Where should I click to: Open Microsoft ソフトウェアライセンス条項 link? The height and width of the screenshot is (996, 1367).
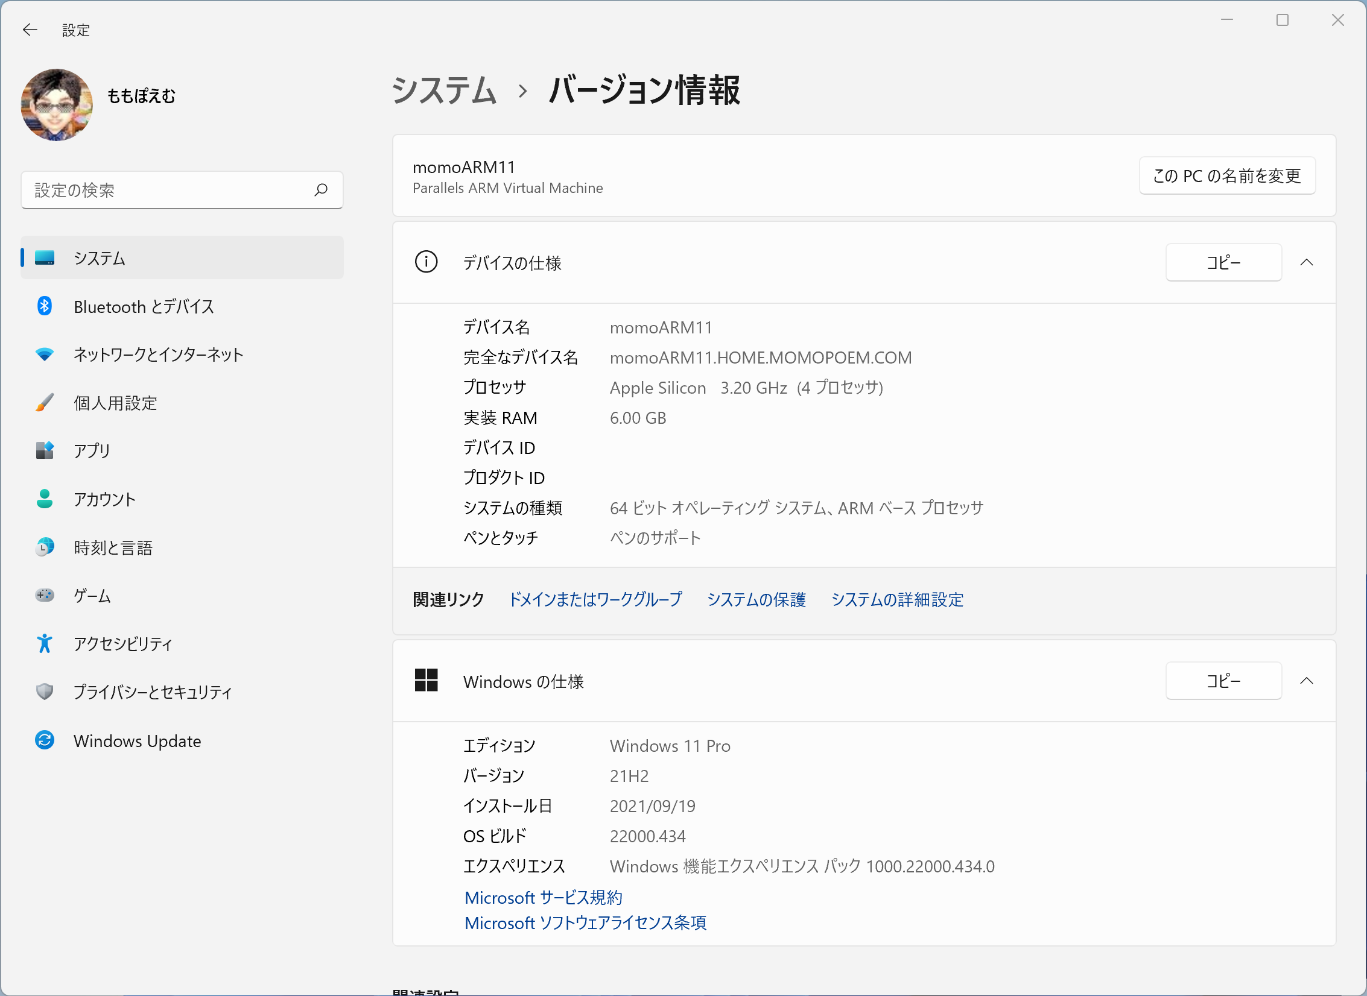pyautogui.click(x=585, y=922)
